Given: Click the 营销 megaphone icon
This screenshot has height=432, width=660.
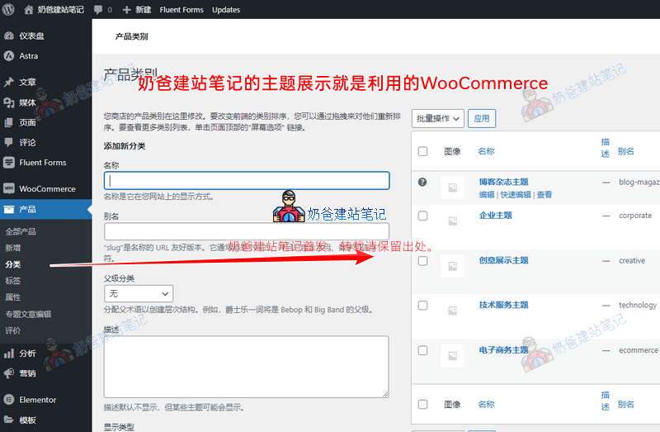Looking at the screenshot, I should (x=9, y=373).
